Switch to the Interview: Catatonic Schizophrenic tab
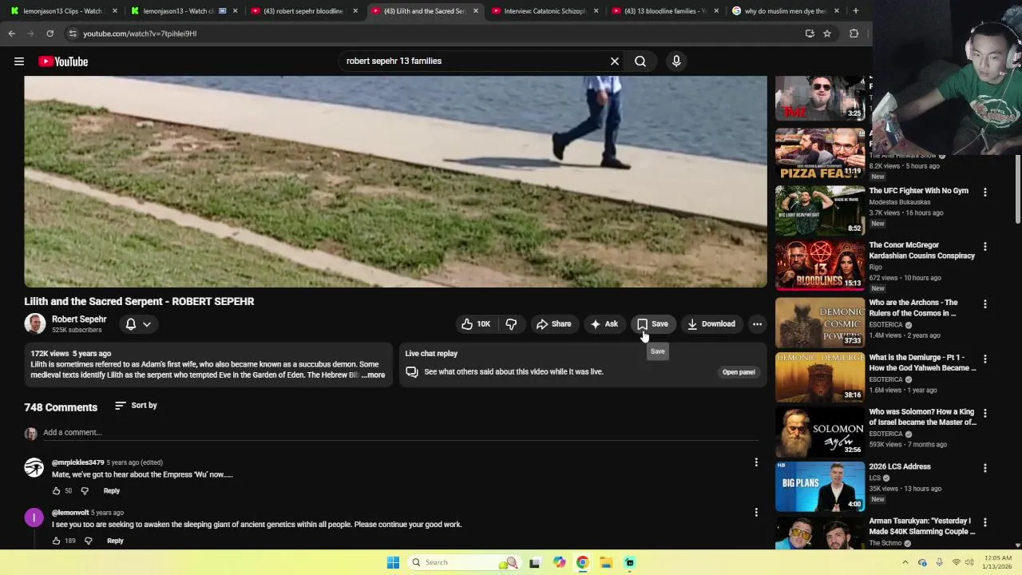1022x575 pixels. [543, 11]
